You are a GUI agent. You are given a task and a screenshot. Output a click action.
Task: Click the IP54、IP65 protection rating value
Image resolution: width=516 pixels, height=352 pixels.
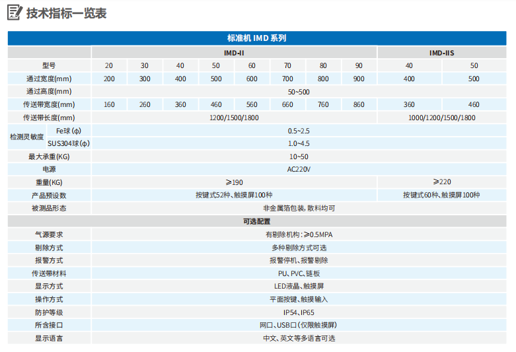[x=299, y=312]
